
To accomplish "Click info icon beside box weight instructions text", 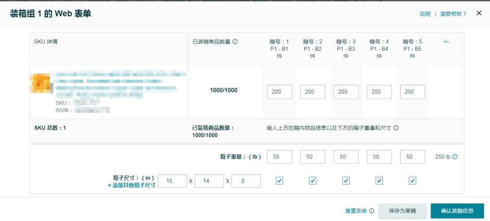I will coord(396,128).
